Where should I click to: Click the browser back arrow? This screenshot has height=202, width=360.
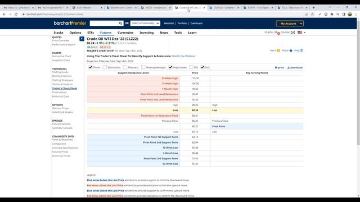click(4, 14)
